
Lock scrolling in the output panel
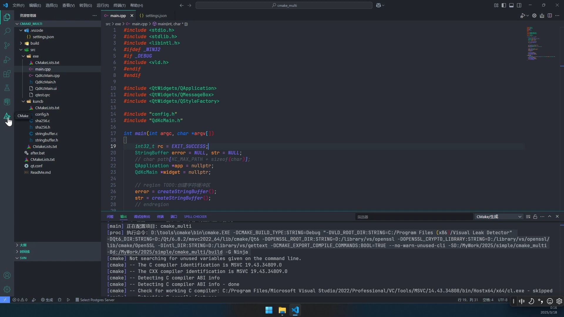[x=535, y=217]
